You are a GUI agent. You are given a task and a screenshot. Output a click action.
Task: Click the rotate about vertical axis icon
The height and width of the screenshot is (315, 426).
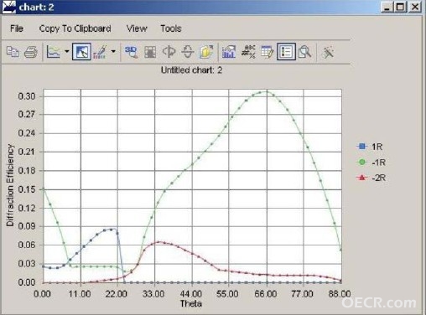coord(169,52)
